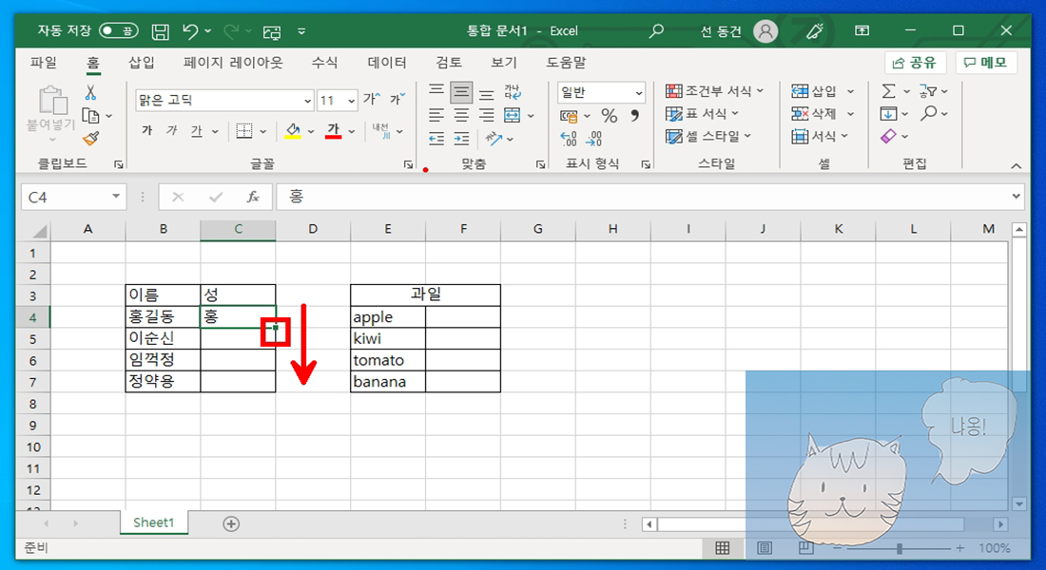The image size is (1046, 570).
Task: Apply underline formatting icon
Action: pyautogui.click(x=196, y=131)
